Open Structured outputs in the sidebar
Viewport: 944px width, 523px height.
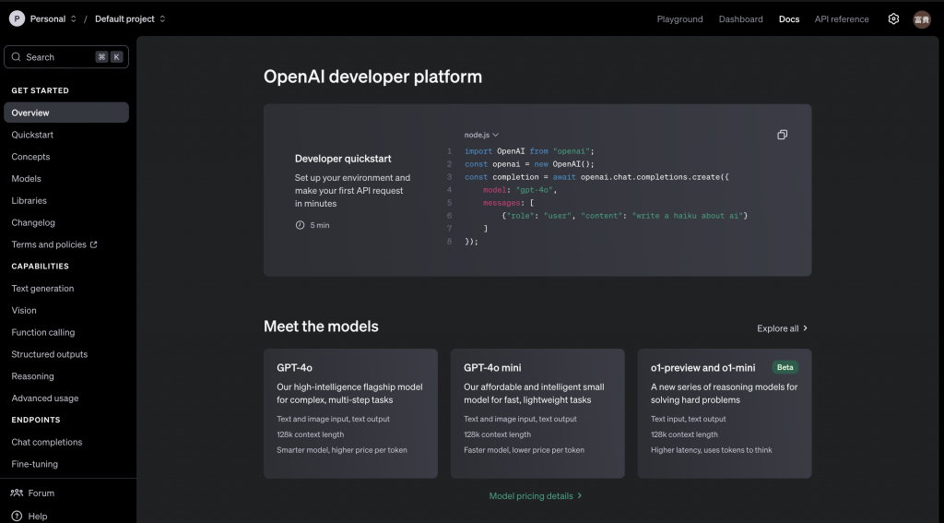coord(50,354)
